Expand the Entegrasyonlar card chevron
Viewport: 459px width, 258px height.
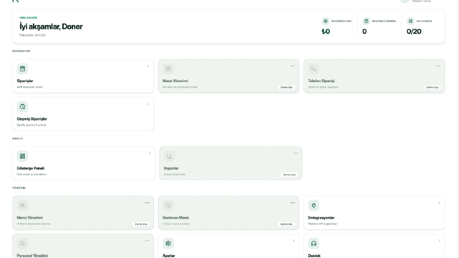point(439,202)
